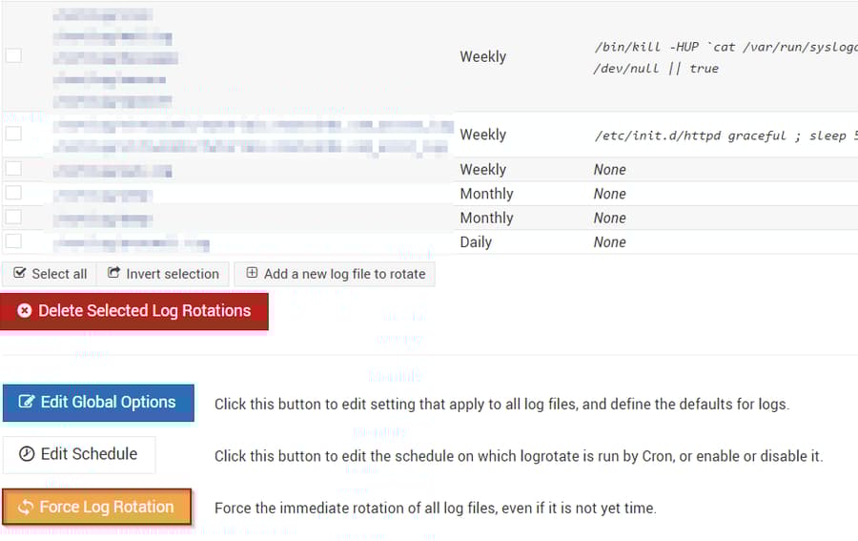Image resolution: width=858 pixels, height=541 pixels.
Task: Click the X circle icon on the Delete button
Action: 25,311
